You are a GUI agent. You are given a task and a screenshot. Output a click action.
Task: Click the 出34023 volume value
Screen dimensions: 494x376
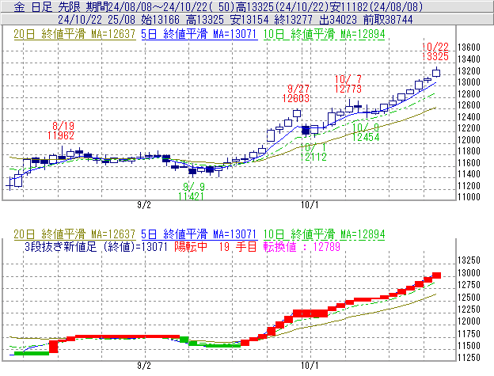point(338,20)
